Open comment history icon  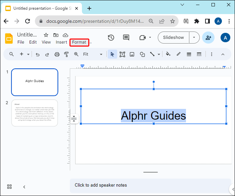point(126,38)
